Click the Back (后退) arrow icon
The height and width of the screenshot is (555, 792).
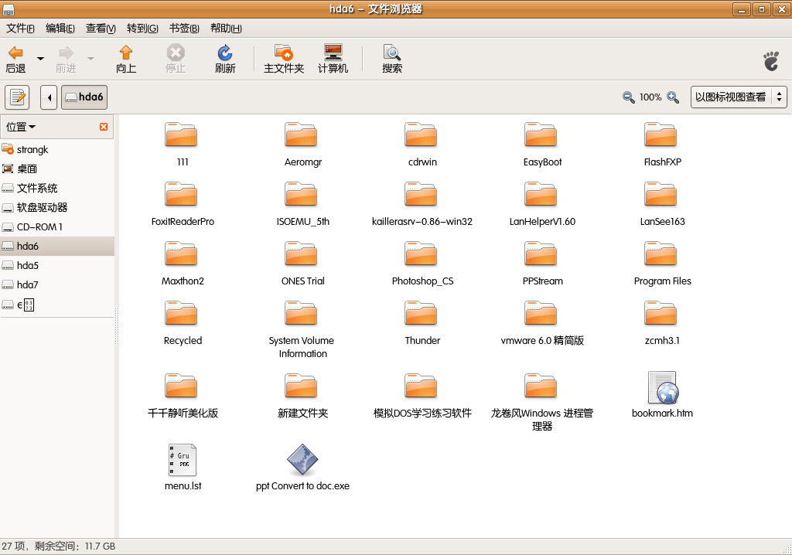(15, 53)
